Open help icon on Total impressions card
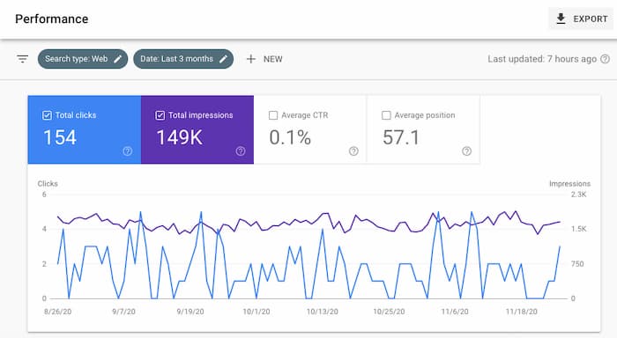 (x=241, y=151)
